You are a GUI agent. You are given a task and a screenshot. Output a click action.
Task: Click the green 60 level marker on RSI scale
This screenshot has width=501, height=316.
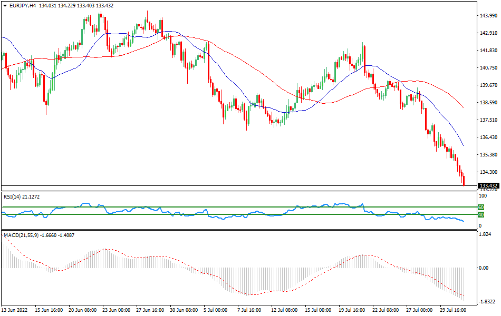[480, 208]
